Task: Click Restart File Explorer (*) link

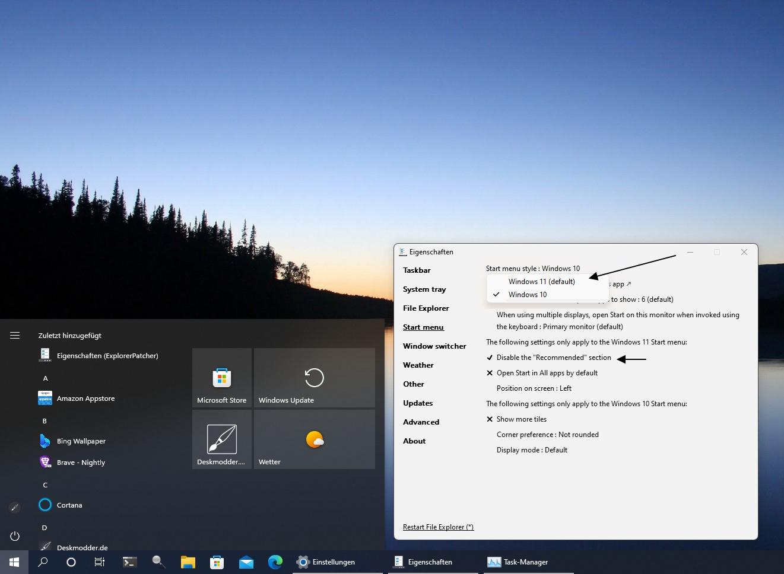Action: (x=439, y=527)
